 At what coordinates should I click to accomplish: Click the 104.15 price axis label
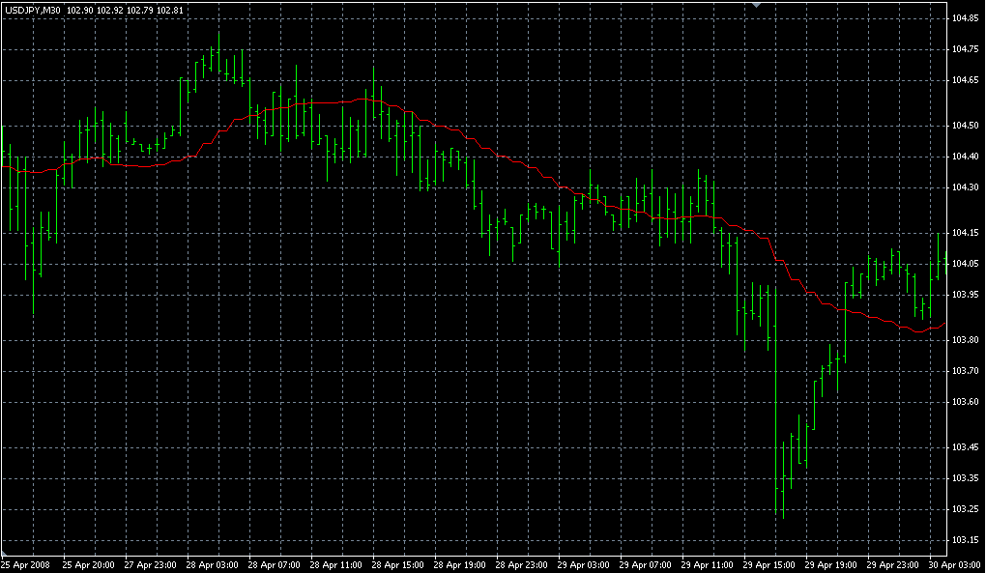pos(965,233)
